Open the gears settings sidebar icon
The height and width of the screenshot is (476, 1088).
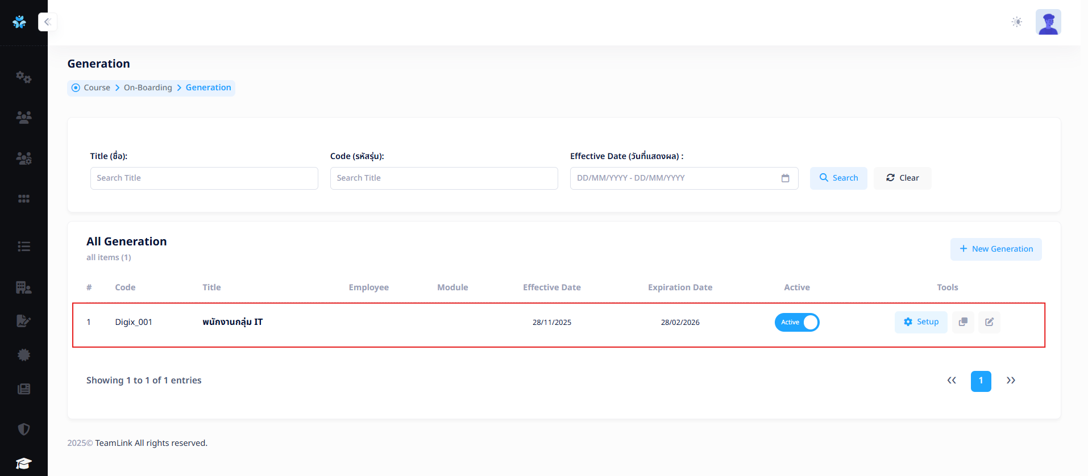[23, 77]
